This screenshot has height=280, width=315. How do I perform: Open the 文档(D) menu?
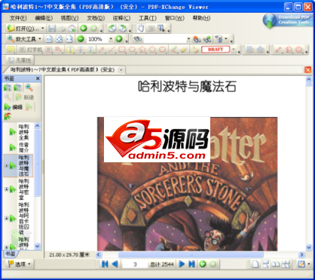[x=96, y=18]
